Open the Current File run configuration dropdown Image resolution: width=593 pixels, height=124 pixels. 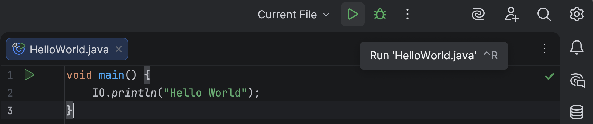tap(287, 15)
